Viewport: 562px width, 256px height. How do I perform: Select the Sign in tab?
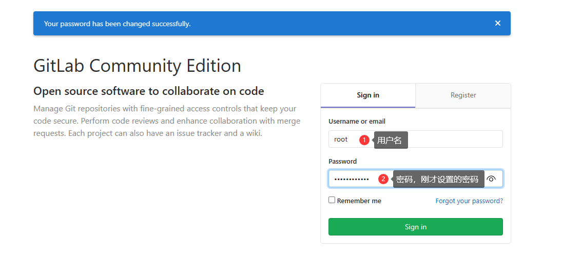coord(368,95)
